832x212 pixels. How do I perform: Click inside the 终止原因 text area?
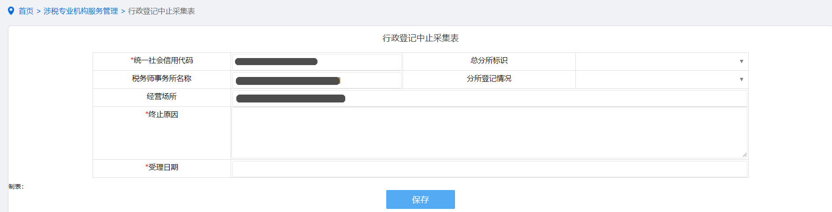pos(489,133)
